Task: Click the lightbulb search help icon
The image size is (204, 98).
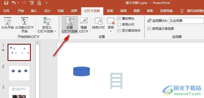Action: [182, 11]
